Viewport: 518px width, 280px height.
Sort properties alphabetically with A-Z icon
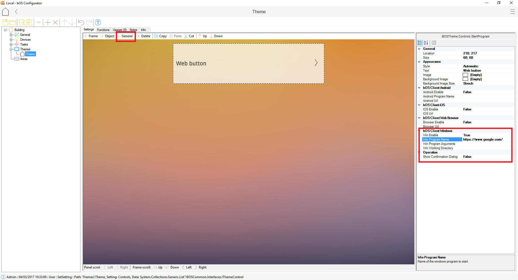(426, 43)
